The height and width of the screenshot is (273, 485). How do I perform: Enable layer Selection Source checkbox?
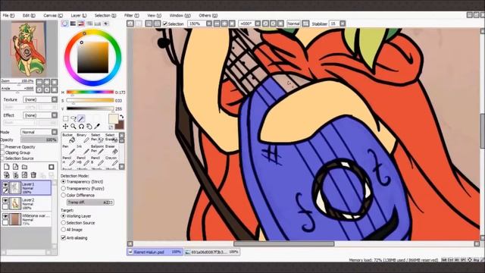pos(2,158)
